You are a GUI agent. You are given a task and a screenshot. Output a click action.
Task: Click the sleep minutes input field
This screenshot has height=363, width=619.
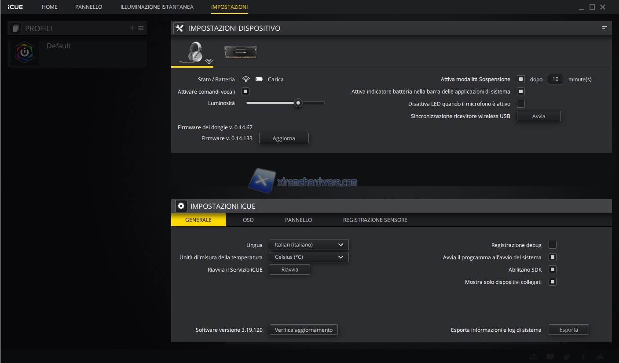tap(555, 79)
